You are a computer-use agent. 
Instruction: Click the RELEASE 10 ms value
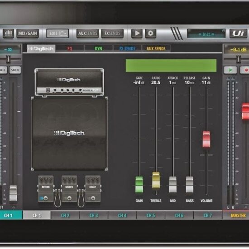tap(189, 82)
